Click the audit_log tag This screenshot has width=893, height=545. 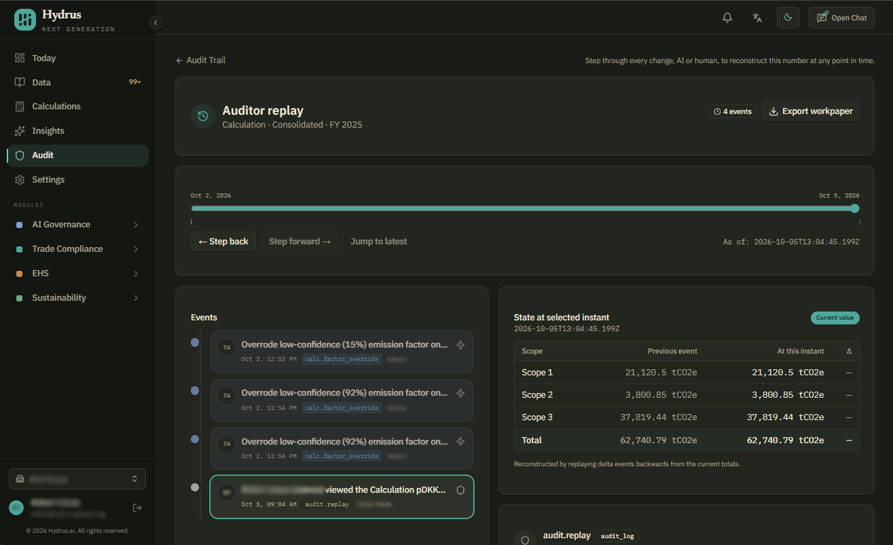tap(617, 536)
